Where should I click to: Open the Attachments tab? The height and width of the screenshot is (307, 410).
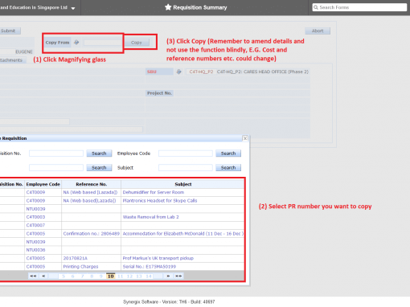point(13,60)
